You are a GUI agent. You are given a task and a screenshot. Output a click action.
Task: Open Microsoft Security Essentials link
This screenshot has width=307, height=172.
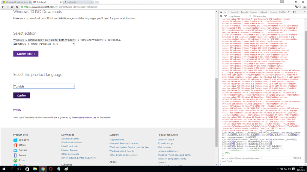tap(124, 143)
